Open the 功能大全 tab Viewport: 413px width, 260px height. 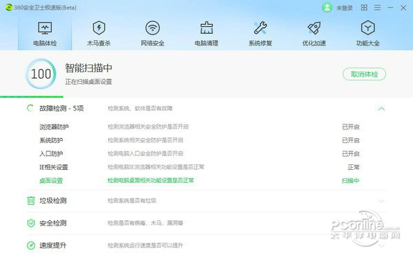[368, 34]
